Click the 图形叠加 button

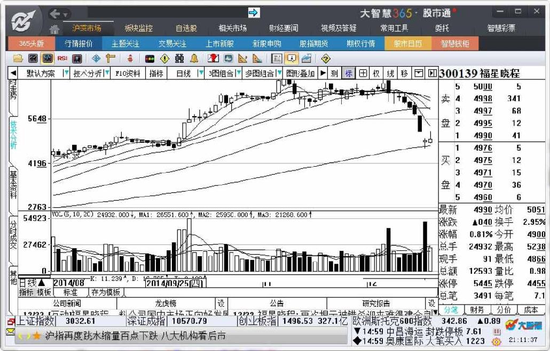pos(300,74)
